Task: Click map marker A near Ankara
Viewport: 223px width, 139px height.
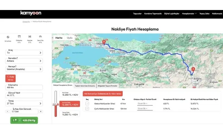Action: [x=193, y=69]
